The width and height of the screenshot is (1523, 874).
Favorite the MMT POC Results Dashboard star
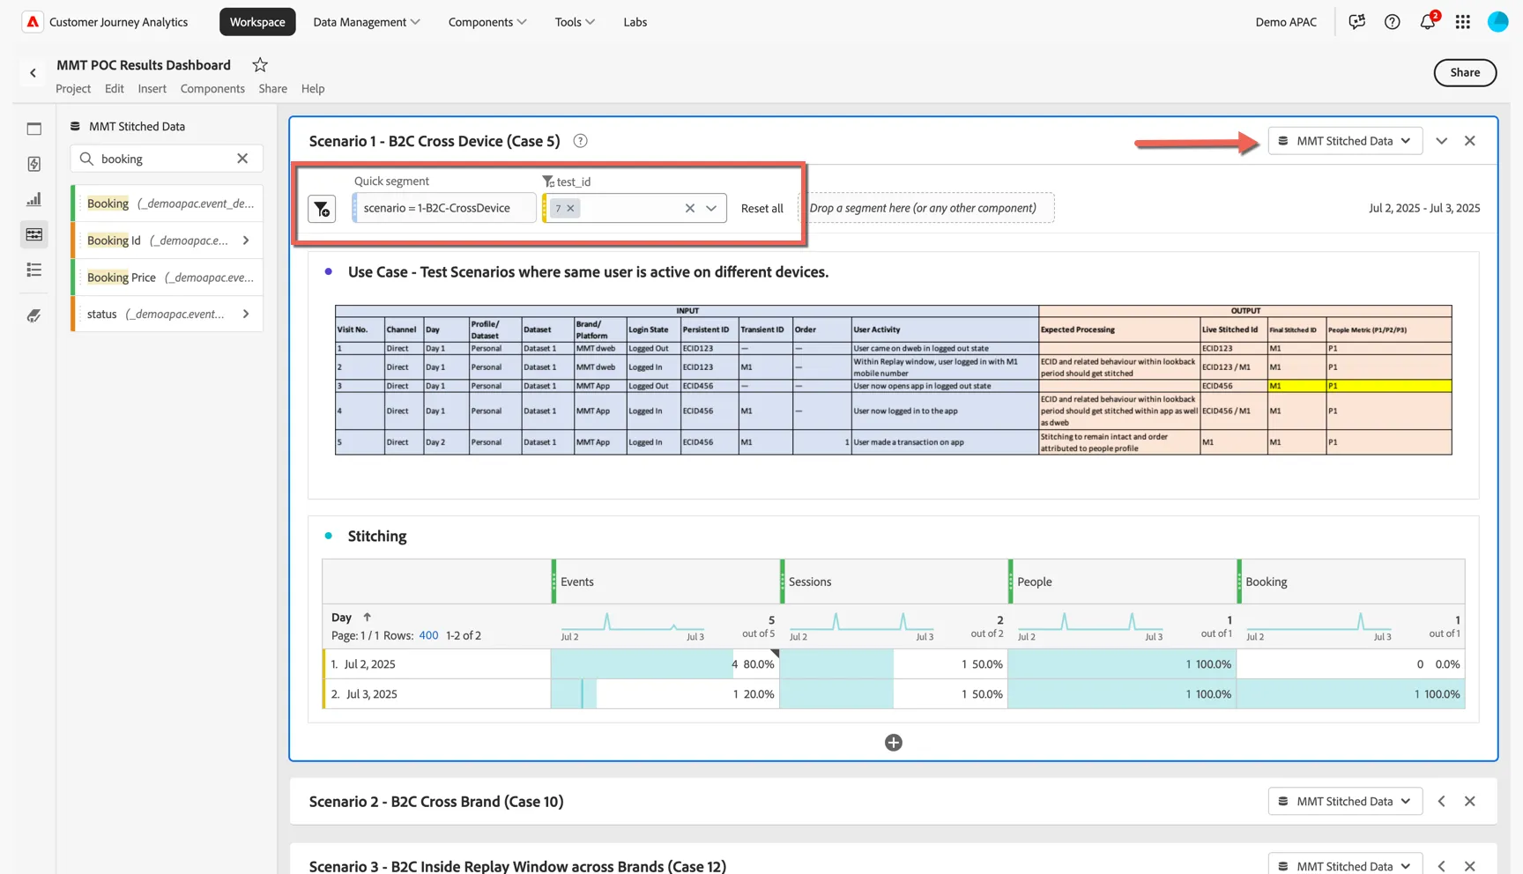point(259,64)
